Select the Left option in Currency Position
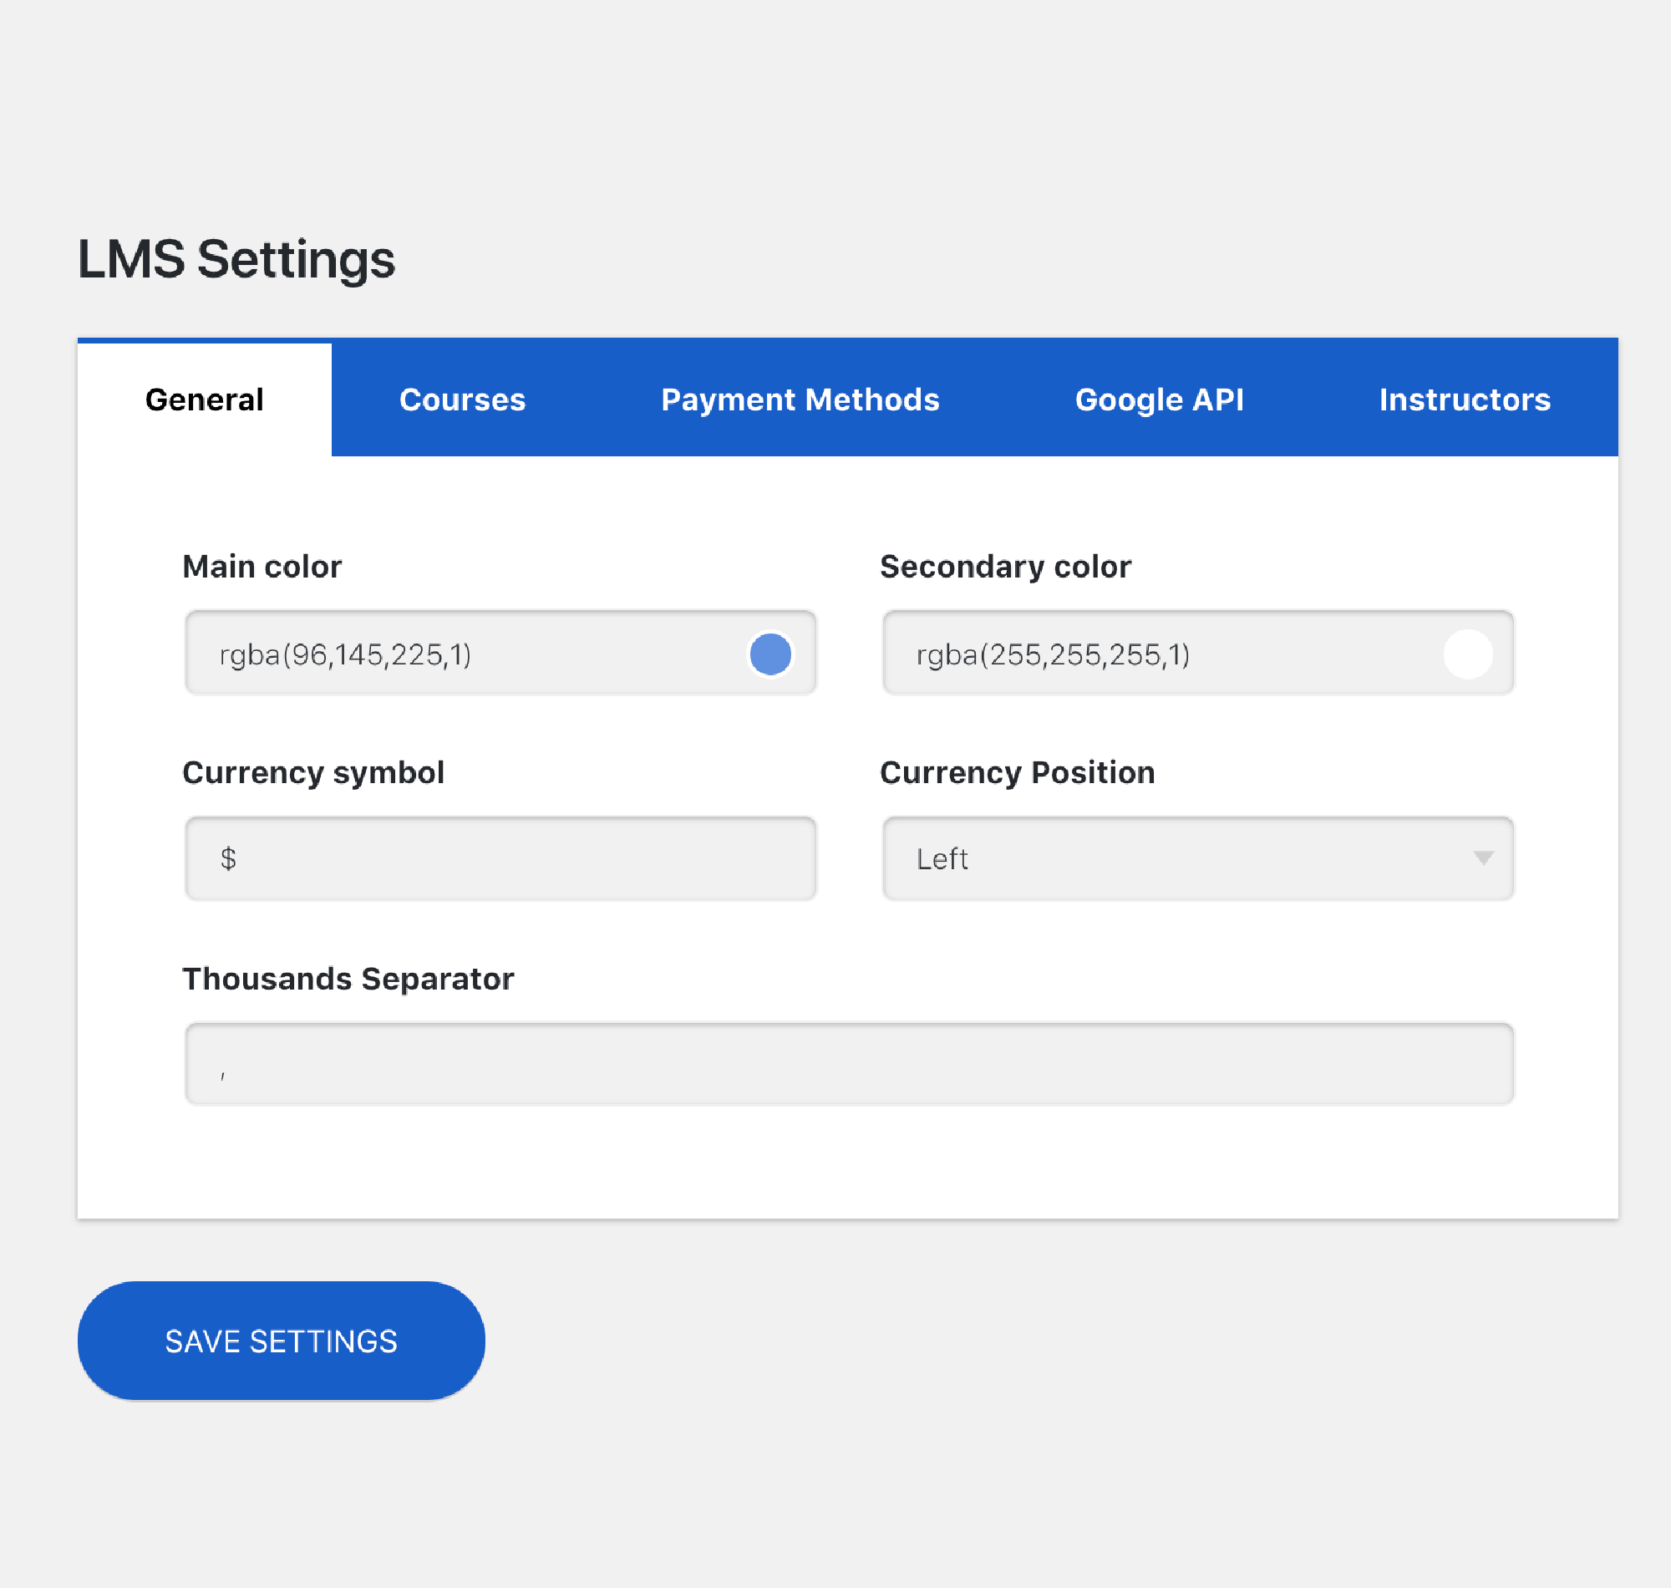This screenshot has width=1671, height=1588. click(941, 858)
